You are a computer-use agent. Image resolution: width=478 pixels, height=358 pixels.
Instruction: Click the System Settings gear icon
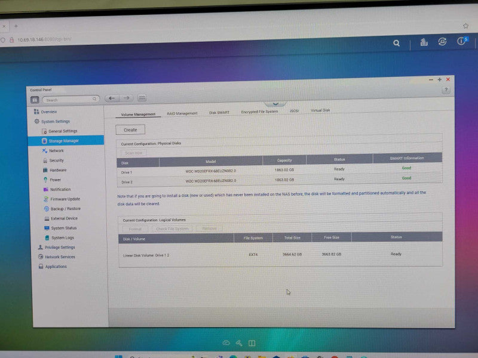click(36, 121)
